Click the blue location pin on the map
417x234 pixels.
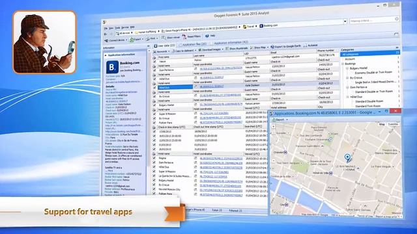pyautogui.click(x=347, y=158)
